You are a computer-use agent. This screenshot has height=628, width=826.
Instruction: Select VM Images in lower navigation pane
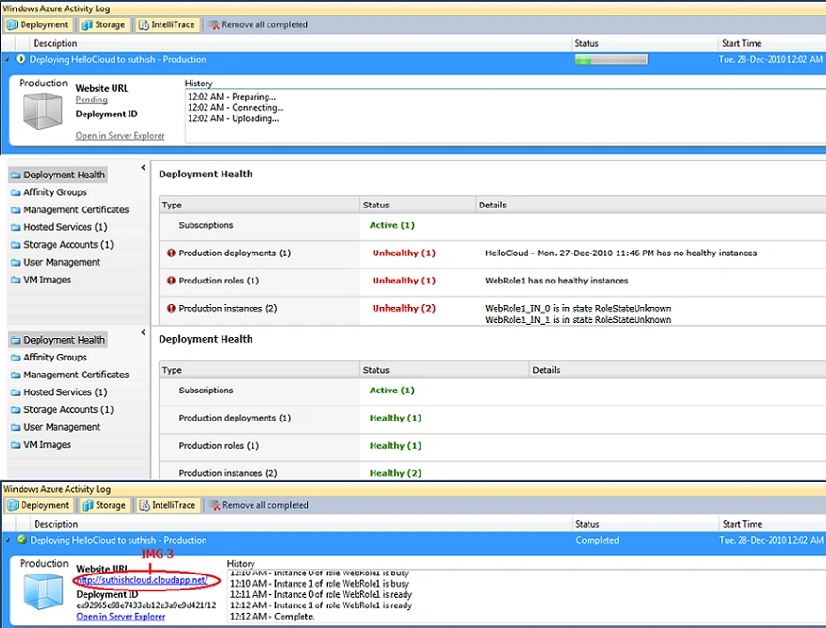(41, 444)
